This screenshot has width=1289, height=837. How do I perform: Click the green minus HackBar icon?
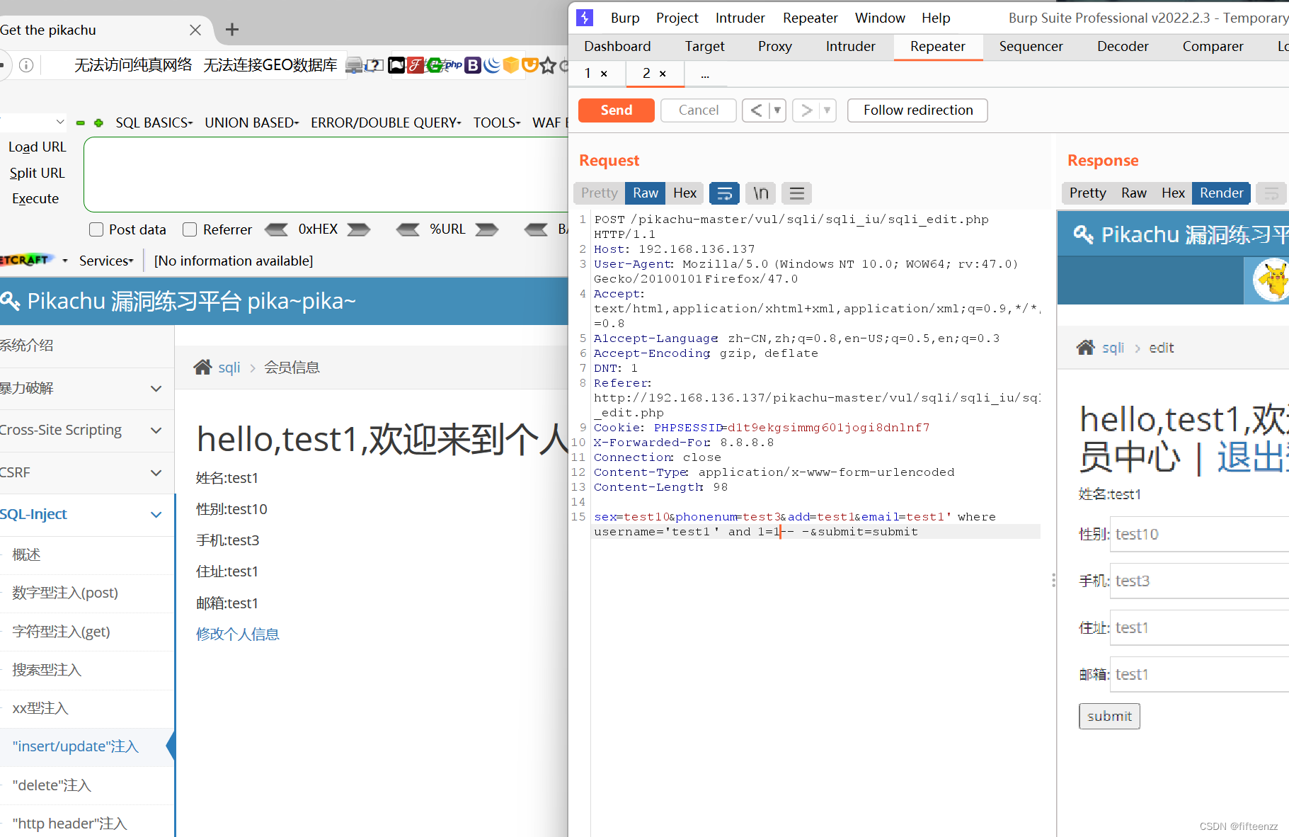81,123
